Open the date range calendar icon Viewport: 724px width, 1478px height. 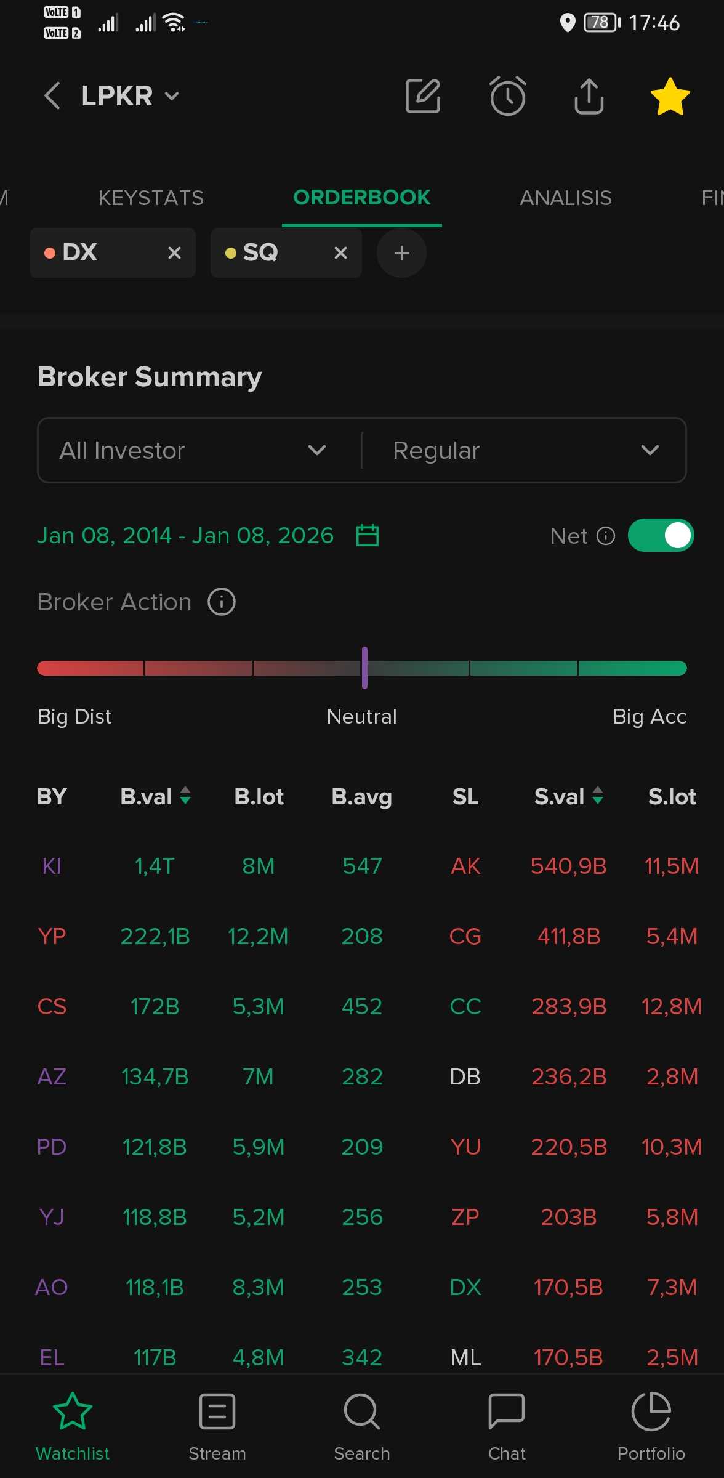point(368,535)
